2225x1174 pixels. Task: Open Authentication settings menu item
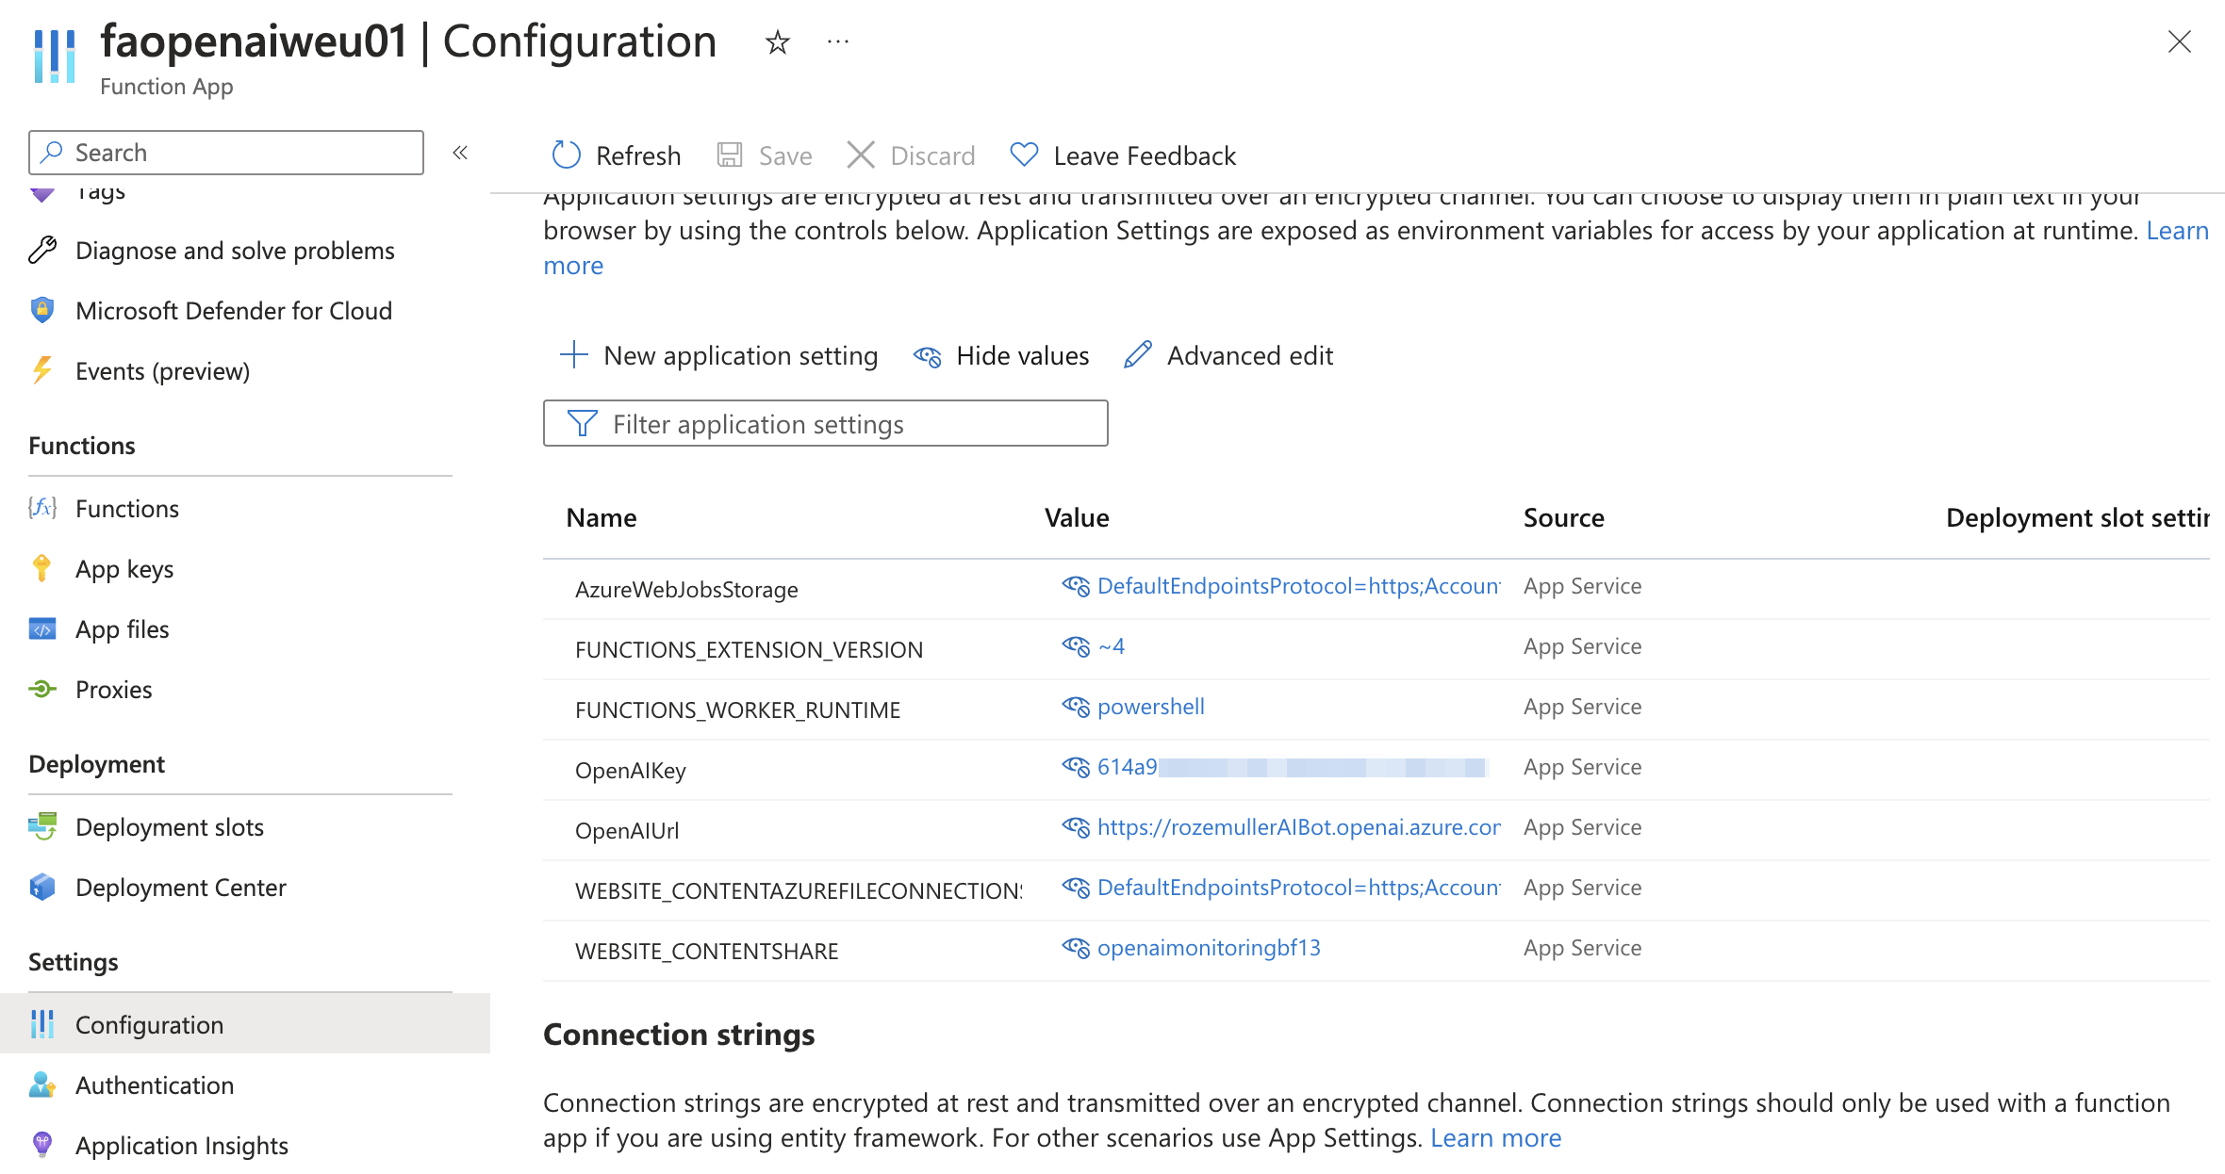154,1085
